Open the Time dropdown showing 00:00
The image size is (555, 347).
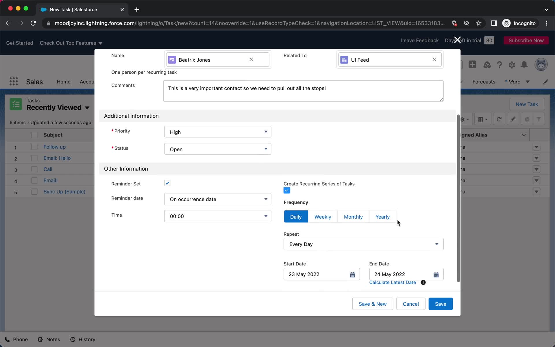tap(217, 216)
